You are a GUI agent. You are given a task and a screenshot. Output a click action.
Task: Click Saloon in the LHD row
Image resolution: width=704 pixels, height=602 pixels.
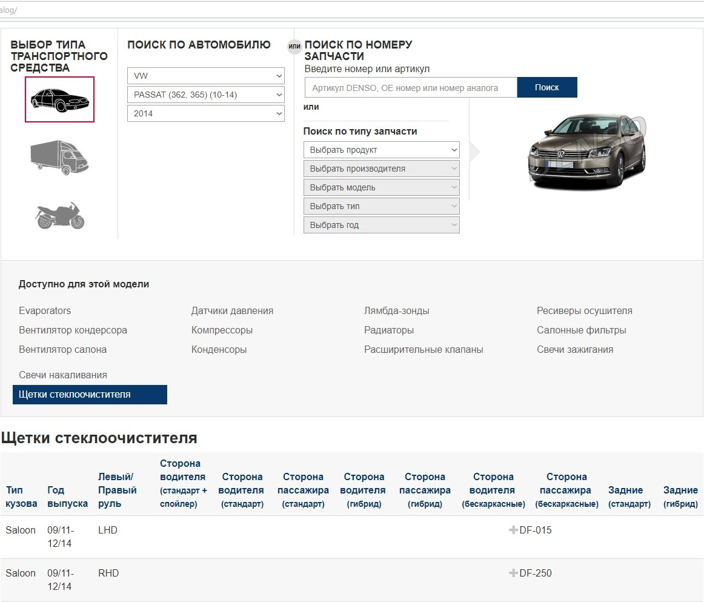pyautogui.click(x=20, y=530)
